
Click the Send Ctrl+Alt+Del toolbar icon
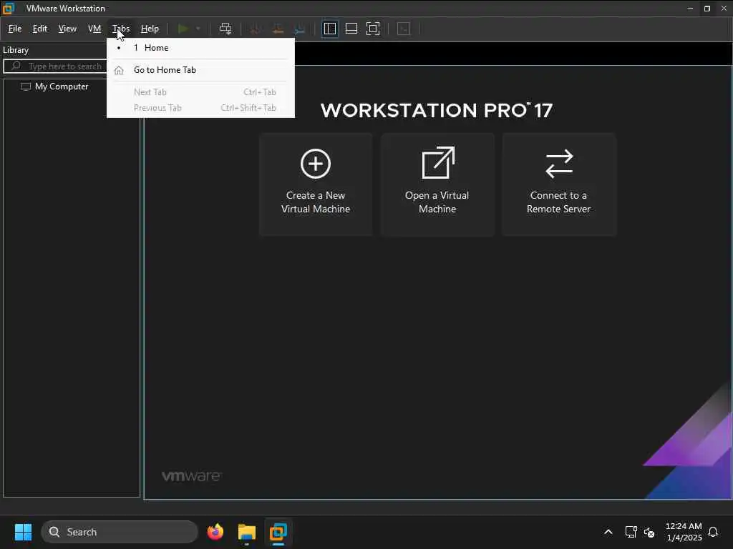point(225,29)
